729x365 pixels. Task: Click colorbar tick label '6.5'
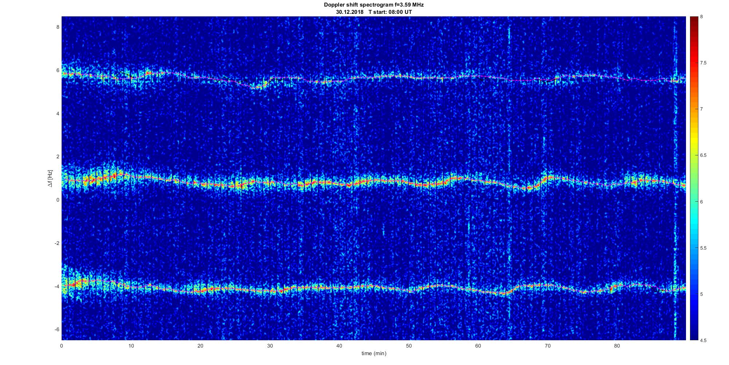[x=703, y=155]
